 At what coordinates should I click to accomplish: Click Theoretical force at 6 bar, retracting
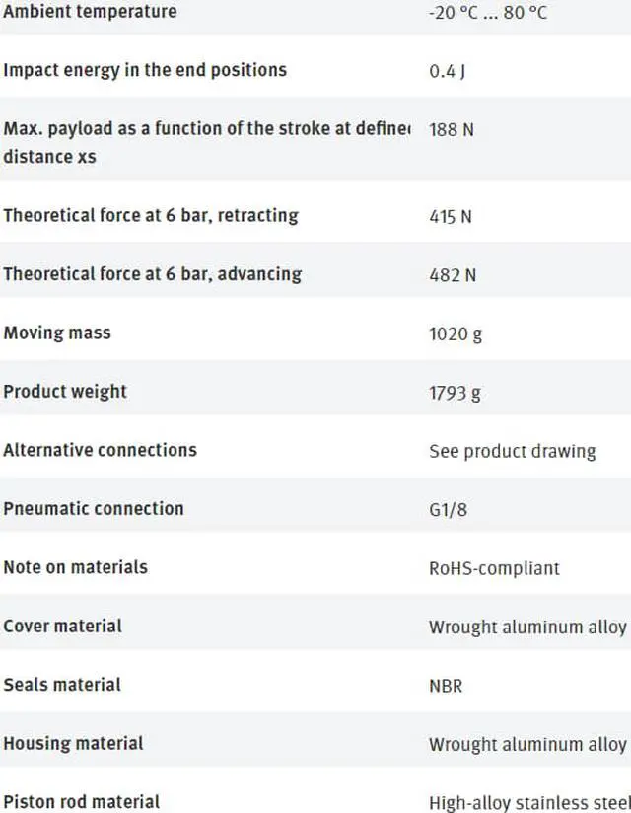click(151, 215)
